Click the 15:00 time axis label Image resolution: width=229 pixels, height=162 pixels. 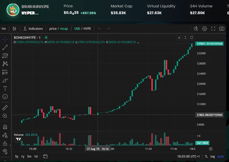(x=33, y=149)
